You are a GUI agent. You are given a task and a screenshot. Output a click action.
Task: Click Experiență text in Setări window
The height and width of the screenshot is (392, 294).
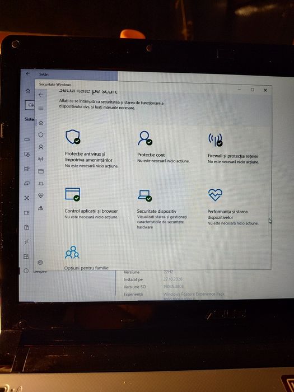point(133,295)
